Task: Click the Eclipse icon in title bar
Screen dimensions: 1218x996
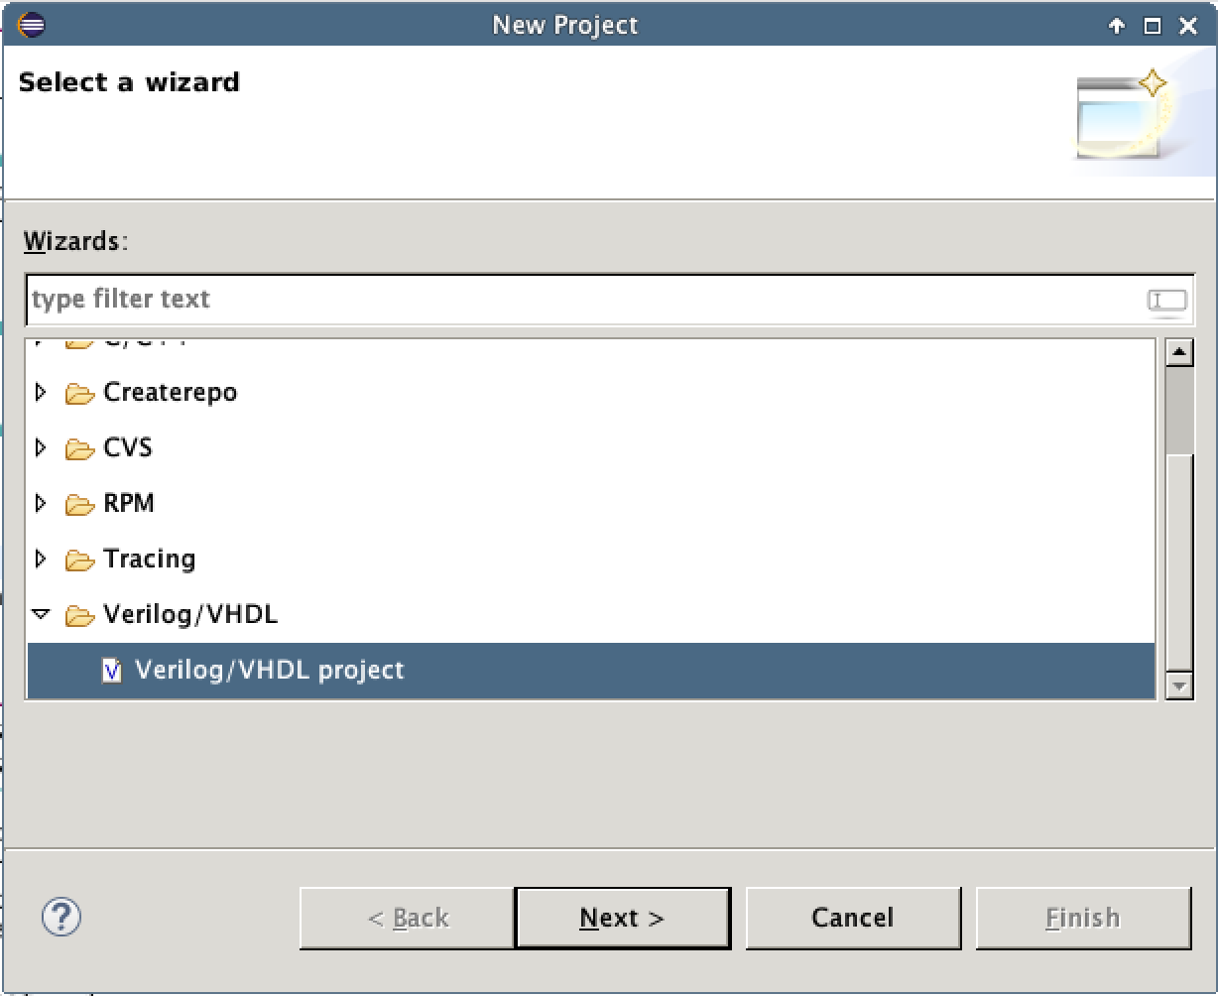Action: (31, 25)
